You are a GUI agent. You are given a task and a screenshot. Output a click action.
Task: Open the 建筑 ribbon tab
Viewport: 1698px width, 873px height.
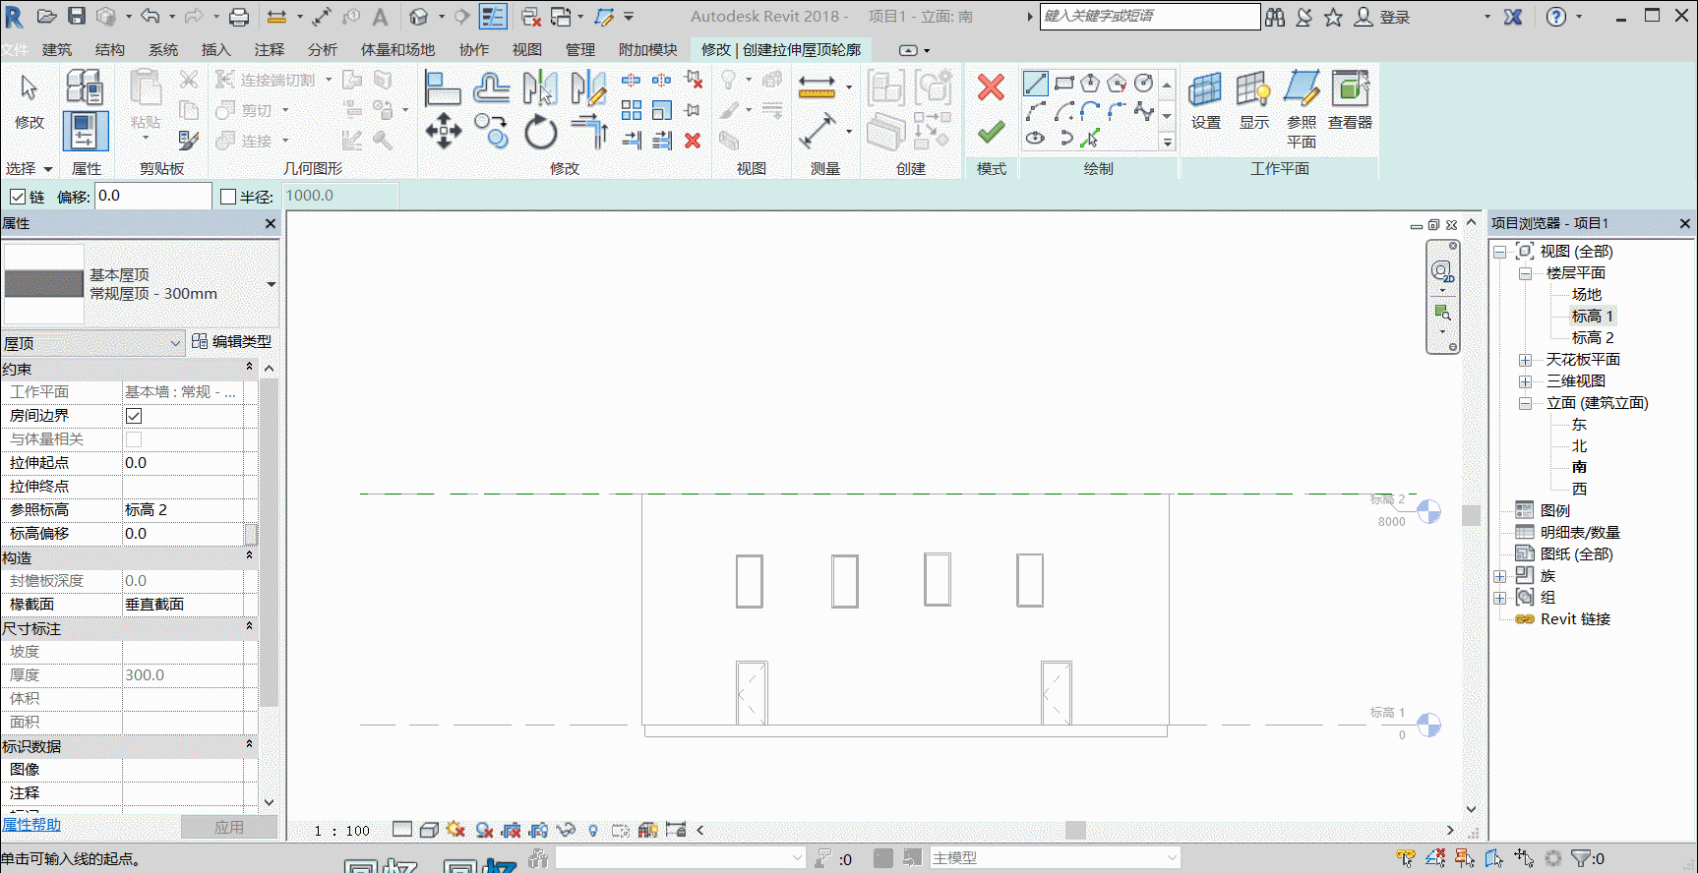point(57,50)
